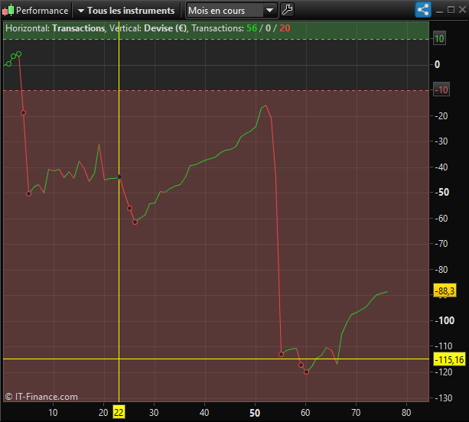Click the 0 baseline label on vertical axis
Screen dimensions: 469x422
(x=438, y=64)
